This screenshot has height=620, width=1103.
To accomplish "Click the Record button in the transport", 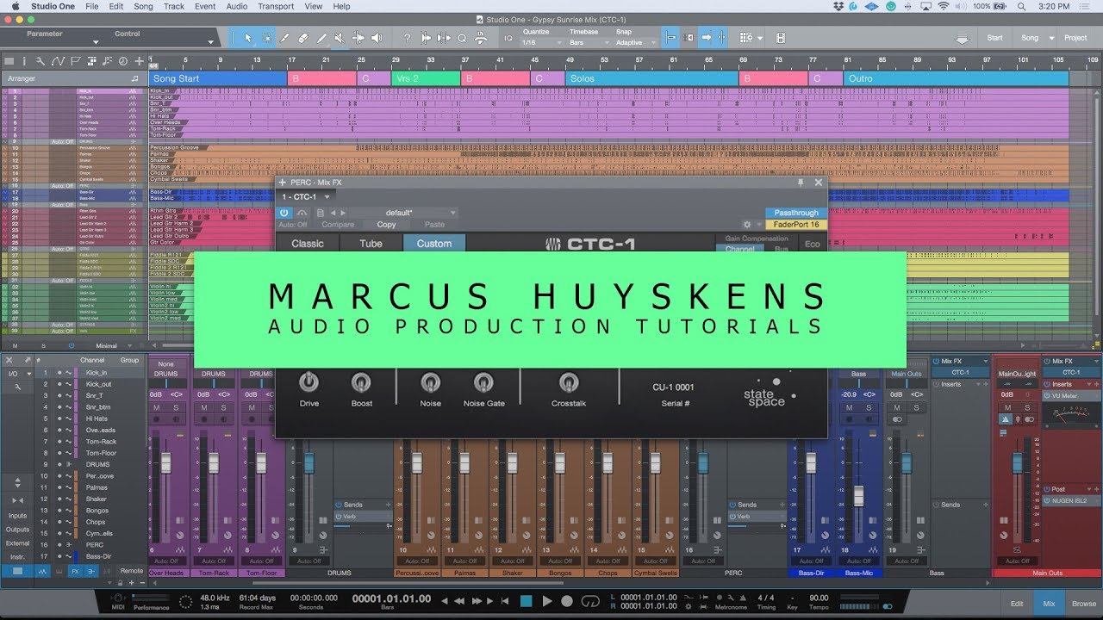I will tap(567, 601).
